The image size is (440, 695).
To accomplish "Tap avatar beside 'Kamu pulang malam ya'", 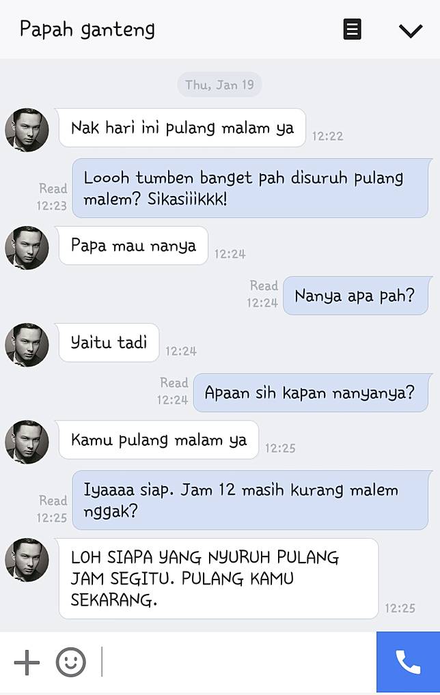I will point(27,442).
